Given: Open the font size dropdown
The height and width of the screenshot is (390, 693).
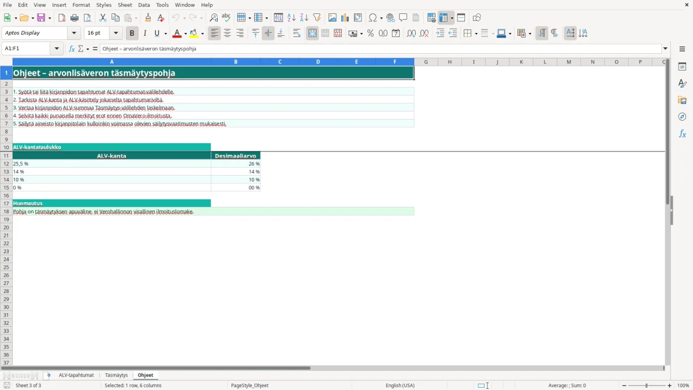Looking at the screenshot, I should point(115,33).
